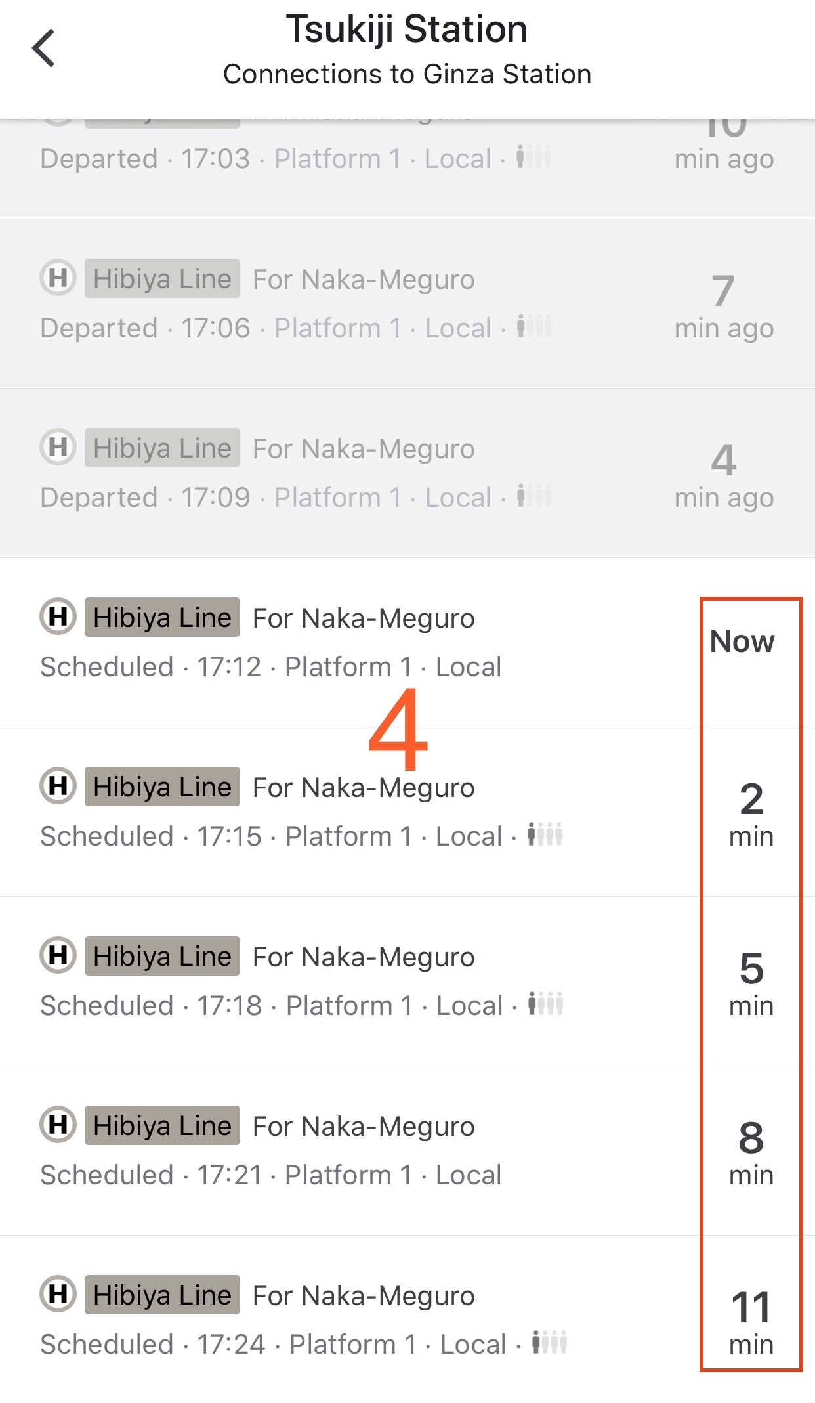
Task: Open the train arriving in 11 min
Action: [x=407, y=1319]
